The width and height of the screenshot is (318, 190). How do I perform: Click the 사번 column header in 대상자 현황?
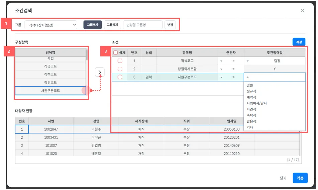tap(51, 121)
